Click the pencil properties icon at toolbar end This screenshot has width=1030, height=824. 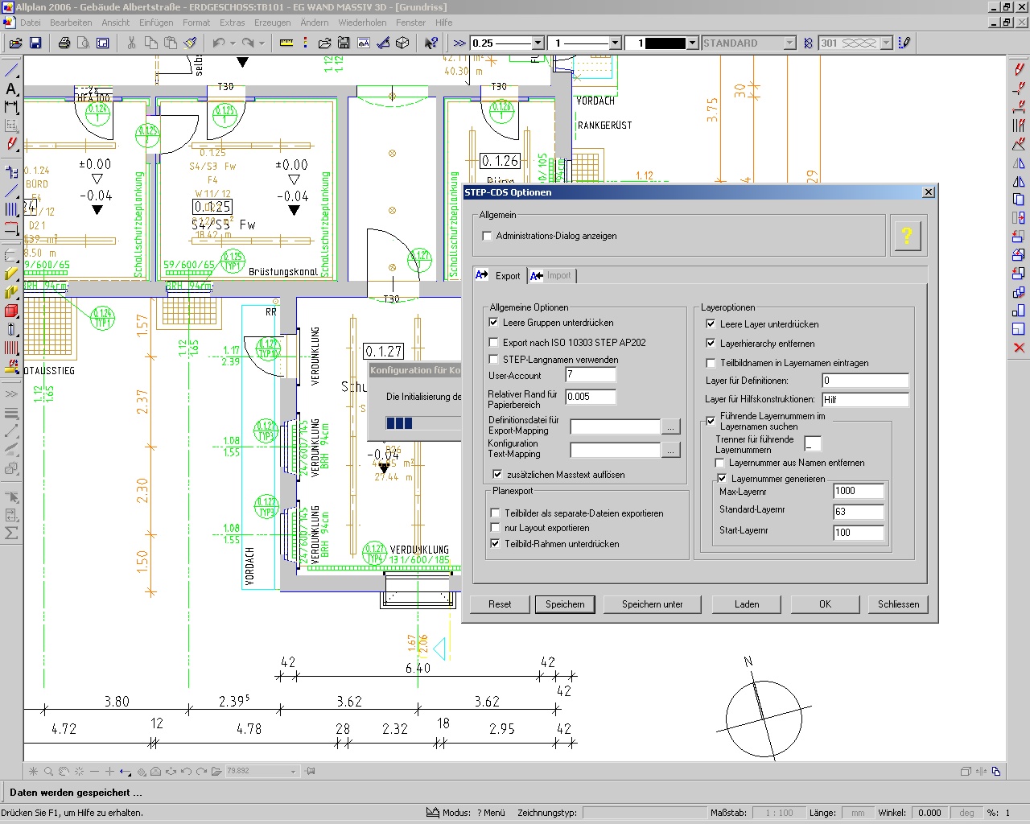pos(904,43)
